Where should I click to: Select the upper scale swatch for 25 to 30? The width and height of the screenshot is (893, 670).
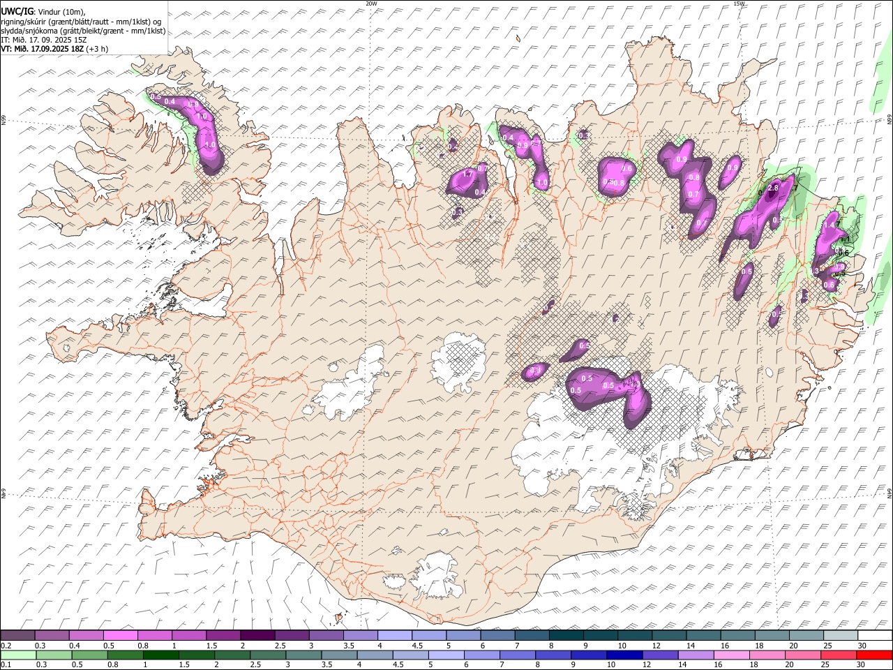[x=841, y=635]
